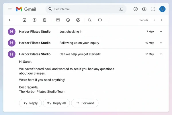Move conversation to folder icon

[x=90, y=20]
